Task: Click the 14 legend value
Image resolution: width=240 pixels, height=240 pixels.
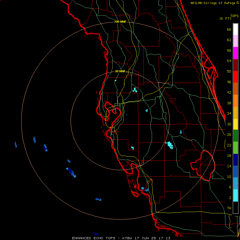Action: [229, 166]
